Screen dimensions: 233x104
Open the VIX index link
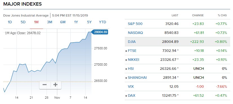[131, 87]
